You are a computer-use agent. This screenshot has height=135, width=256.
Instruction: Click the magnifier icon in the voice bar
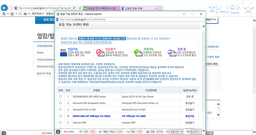(x=100, y=131)
